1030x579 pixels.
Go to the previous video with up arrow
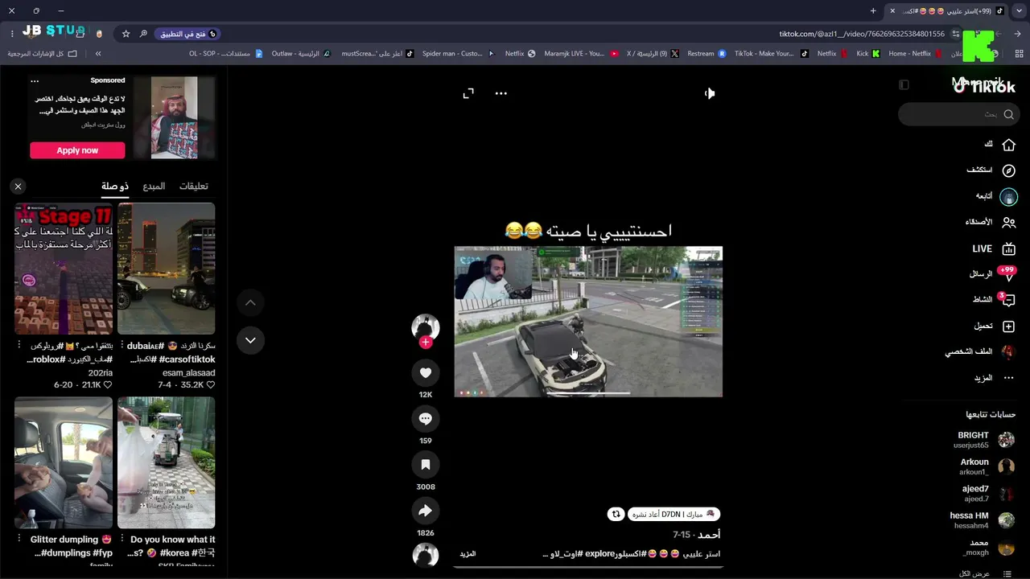pyautogui.click(x=250, y=302)
